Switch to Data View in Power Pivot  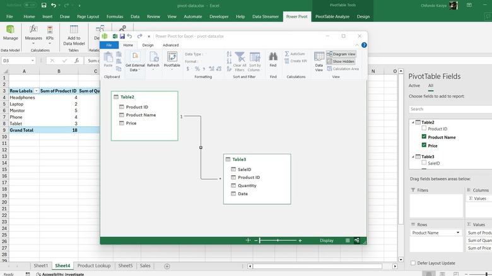[319, 62]
